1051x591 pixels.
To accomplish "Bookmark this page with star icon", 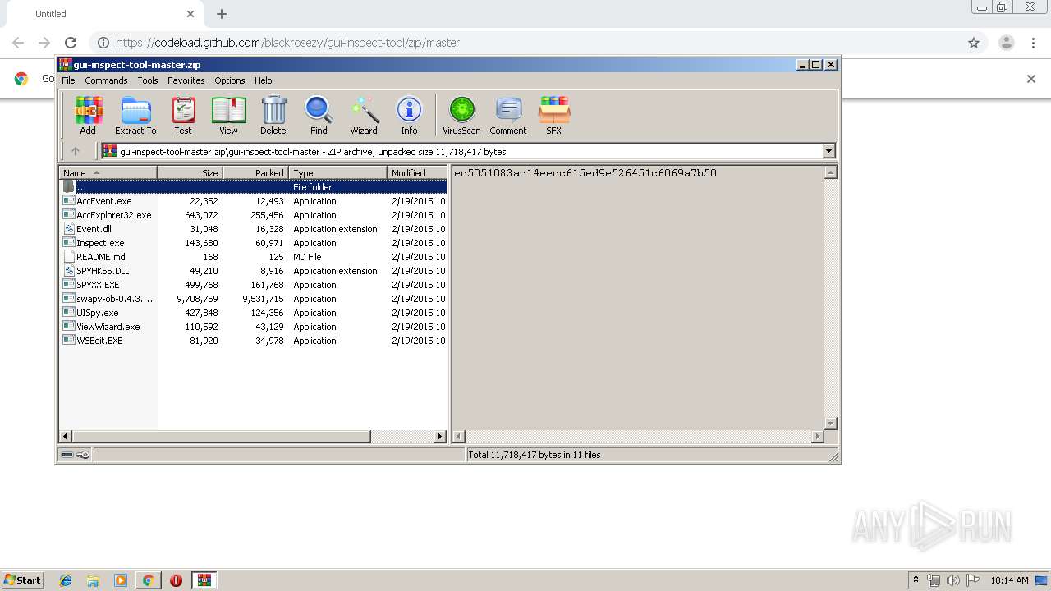I will click(974, 43).
